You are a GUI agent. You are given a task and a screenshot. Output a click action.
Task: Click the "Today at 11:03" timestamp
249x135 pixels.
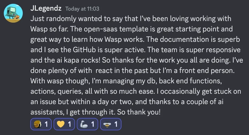coord(82,9)
